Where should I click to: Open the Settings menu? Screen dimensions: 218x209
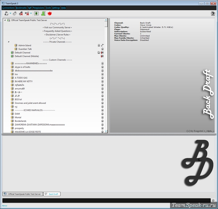(56, 8)
